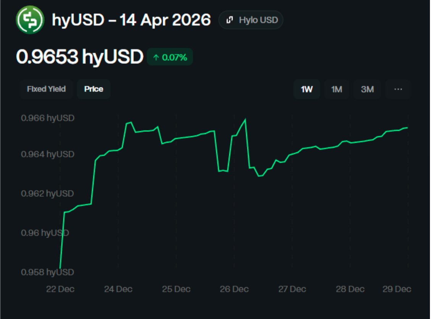Viewport: 433px width, 319px height.
Task: Click the 0.96 hyUSD axis label
Action: point(45,233)
